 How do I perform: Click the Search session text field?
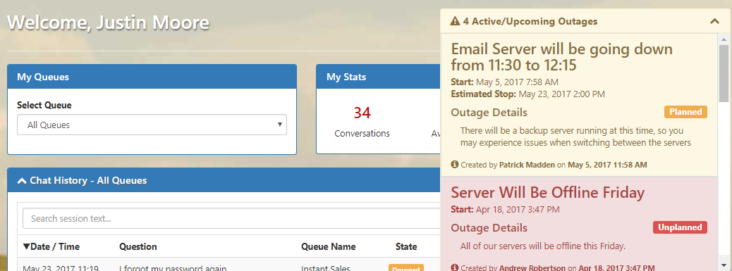(231, 218)
